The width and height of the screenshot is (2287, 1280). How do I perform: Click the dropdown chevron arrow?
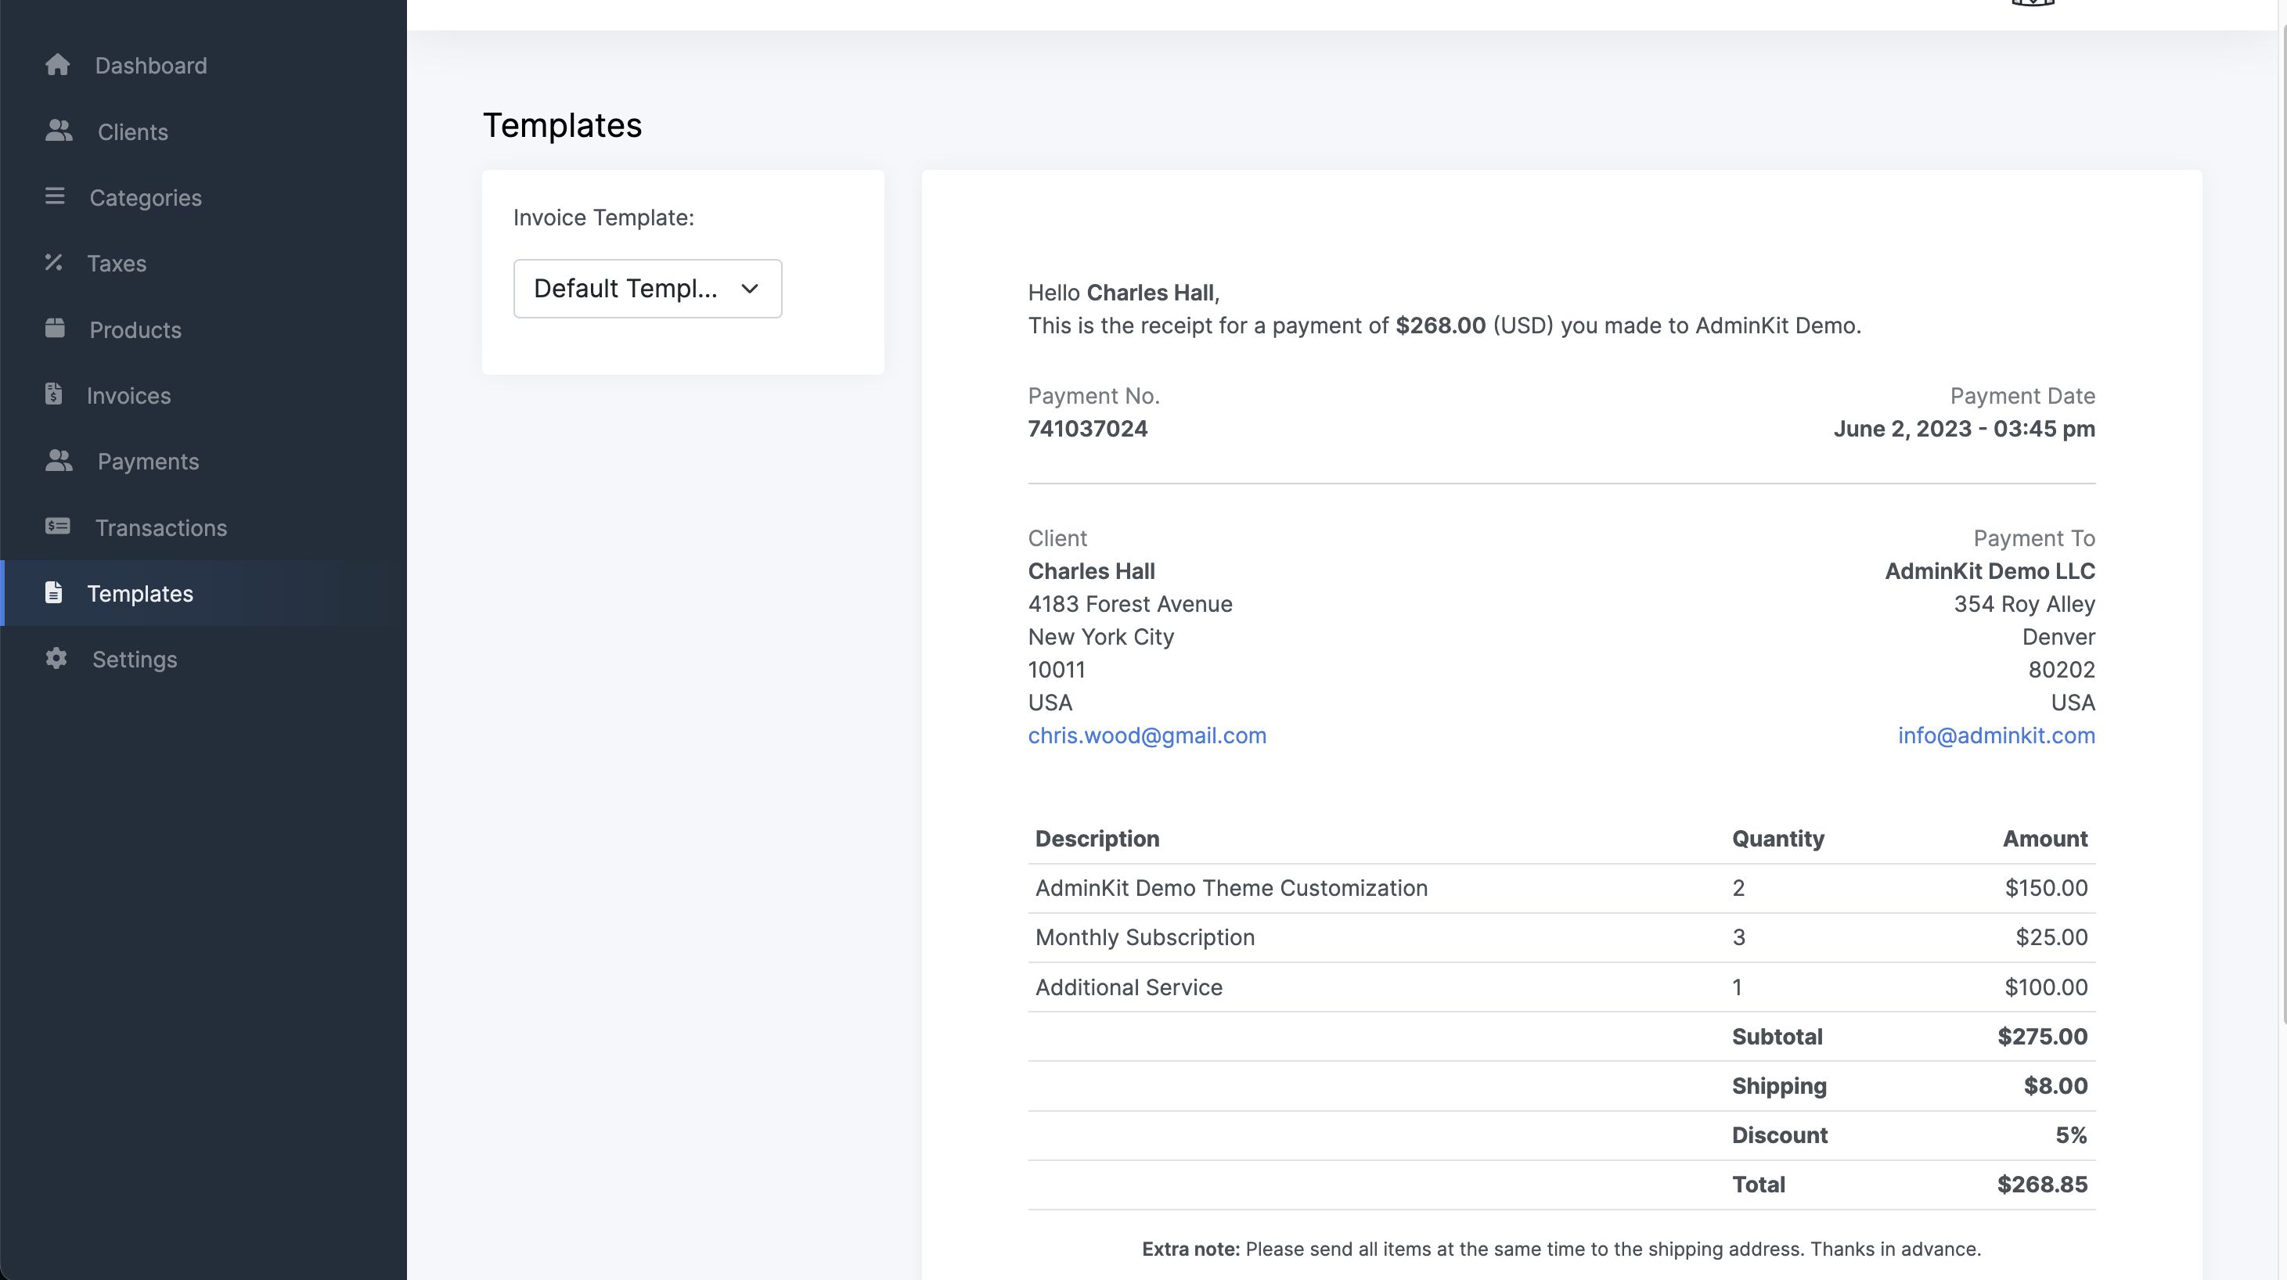click(749, 289)
